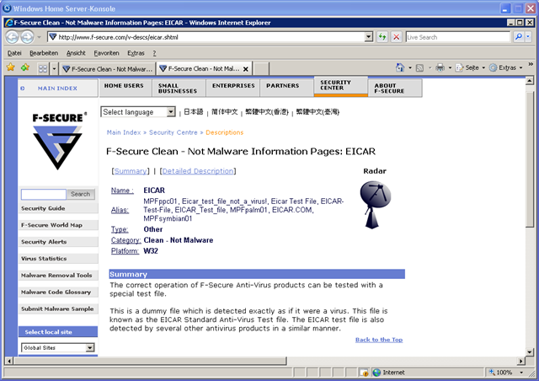The image size is (539, 381).
Task: Click the horizontal scrollbar thumb
Action: click(150, 361)
